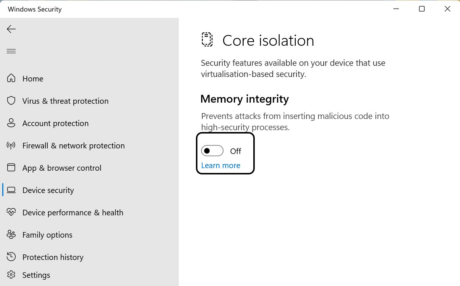Click the Device performance heart icon
The width and height of the screenshot is (460, 286).
click(x=11, y=212)
